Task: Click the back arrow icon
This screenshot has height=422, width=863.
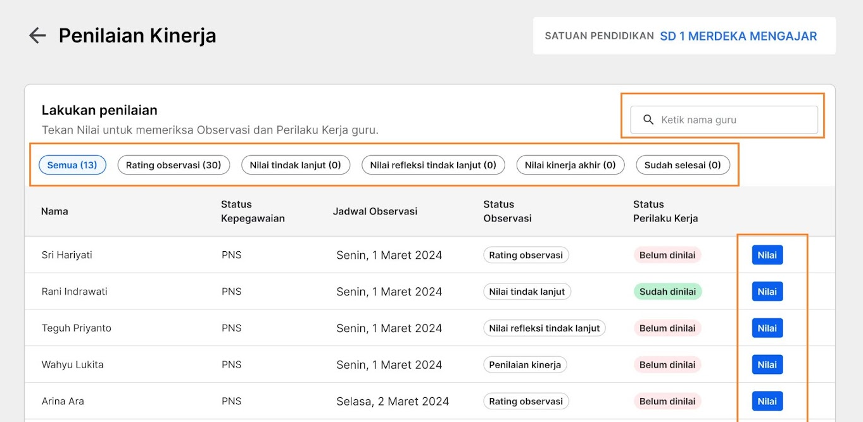Action: [37, 35]
